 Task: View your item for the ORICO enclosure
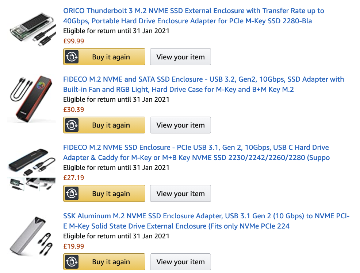180,57
